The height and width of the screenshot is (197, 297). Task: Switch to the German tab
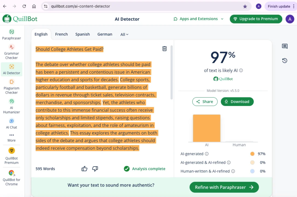tap(105, 34)
